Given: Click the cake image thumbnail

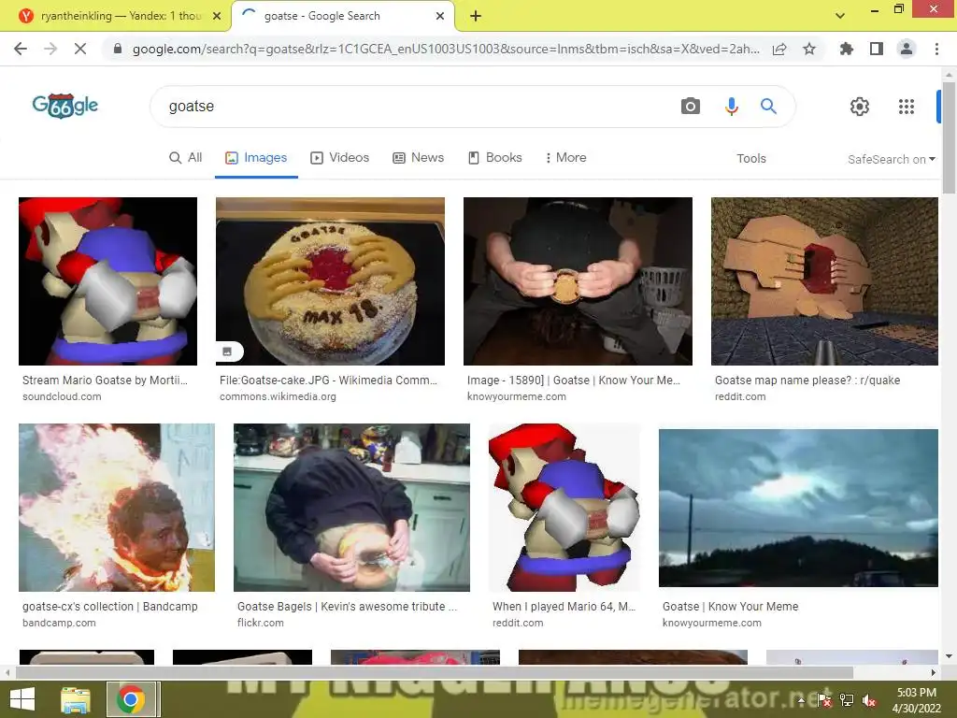Looking at the screenshot, I should [x=330, y=280].
